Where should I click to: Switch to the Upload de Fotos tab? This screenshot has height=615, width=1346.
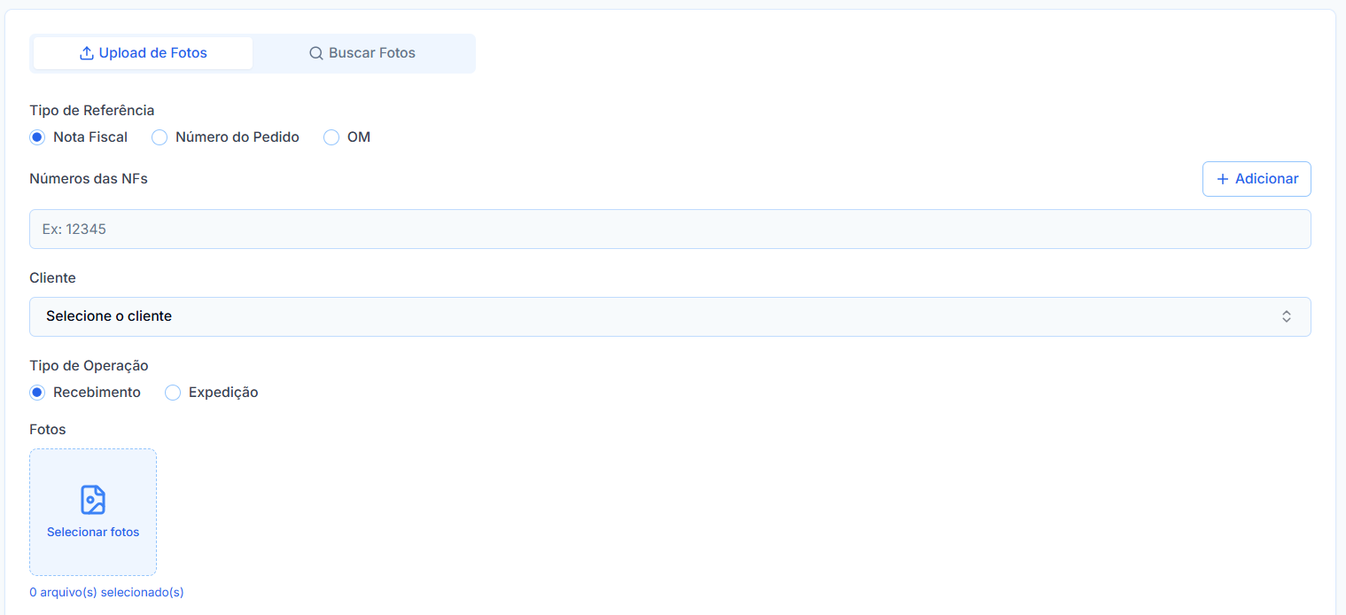143,53
